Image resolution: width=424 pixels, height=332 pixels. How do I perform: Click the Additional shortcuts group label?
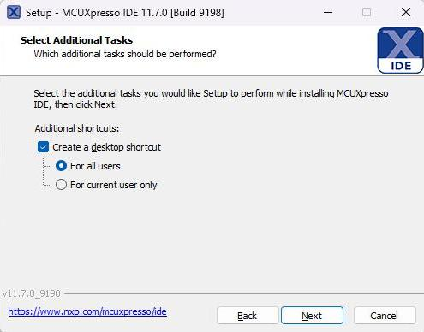pyautogui.click(x=77, y=128)
